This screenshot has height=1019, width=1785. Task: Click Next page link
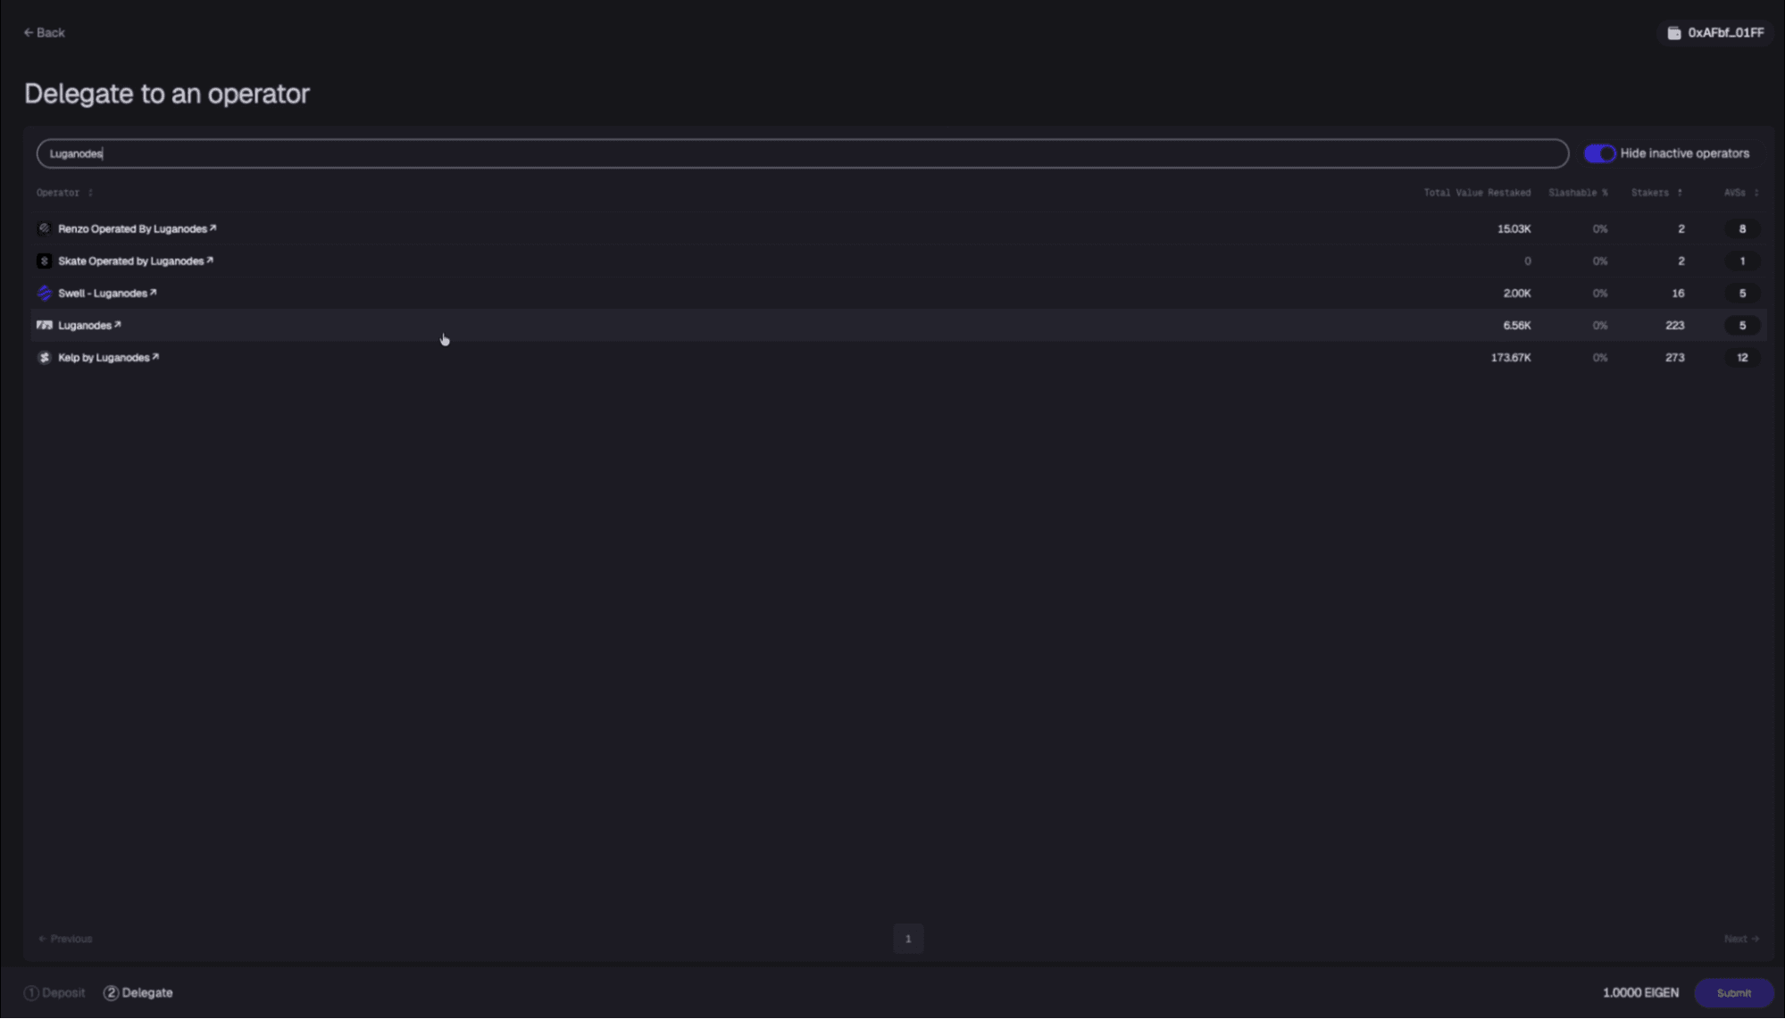pos(1741,939)
